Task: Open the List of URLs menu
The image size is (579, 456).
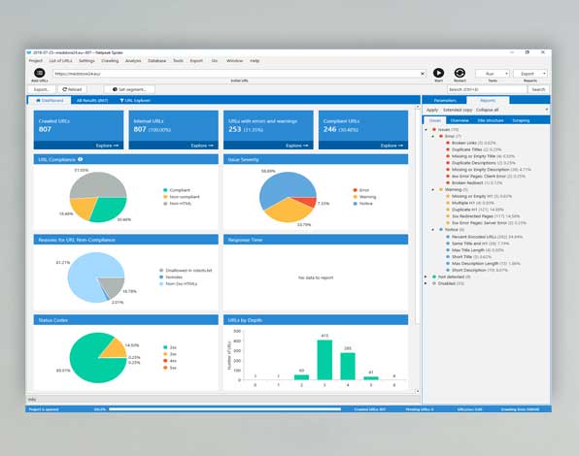Action: click(x=60, y=60)
